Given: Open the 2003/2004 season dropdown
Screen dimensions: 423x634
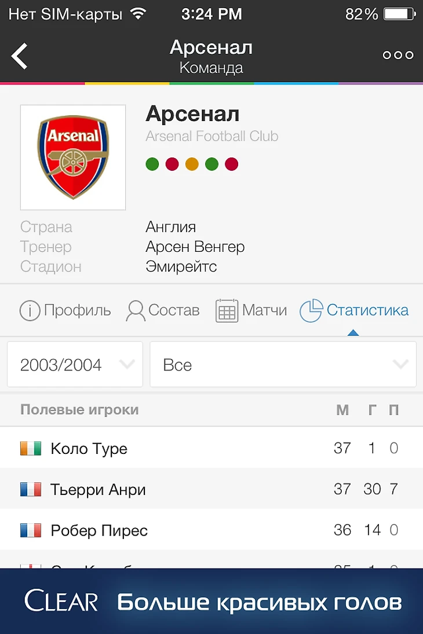Looking at the screenshot, I should (x=75, y=365).
